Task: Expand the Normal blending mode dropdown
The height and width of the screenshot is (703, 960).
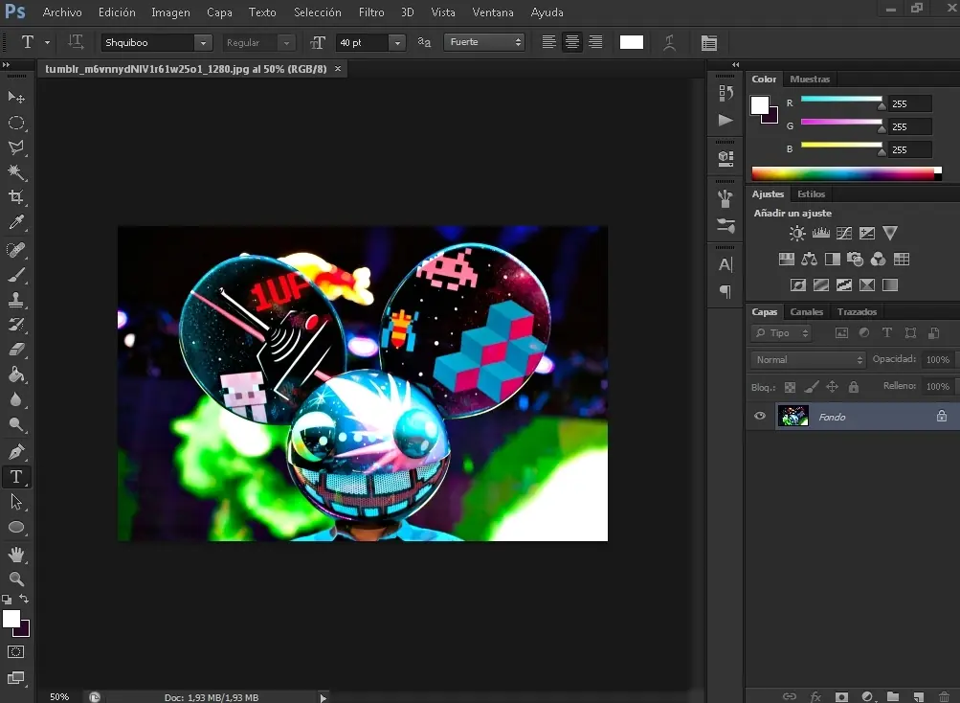Action: pyautogui.click(x=809, y=360)
